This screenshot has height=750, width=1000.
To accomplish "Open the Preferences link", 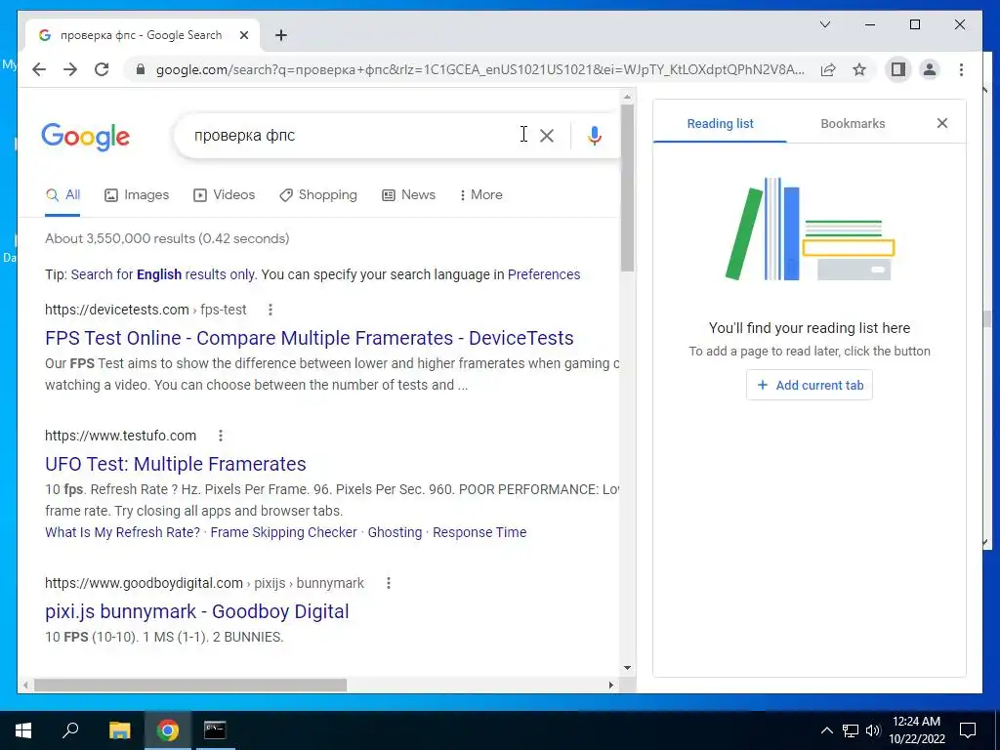I will [544, 274].
